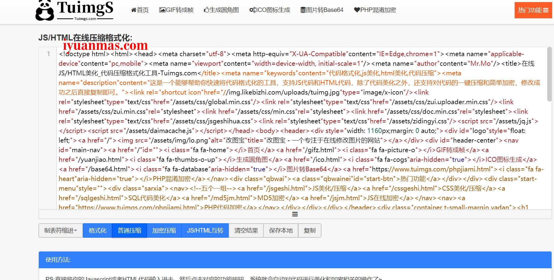The image size is (554, 280).
Task: Click the 复制 button
Action: [310, 230]
